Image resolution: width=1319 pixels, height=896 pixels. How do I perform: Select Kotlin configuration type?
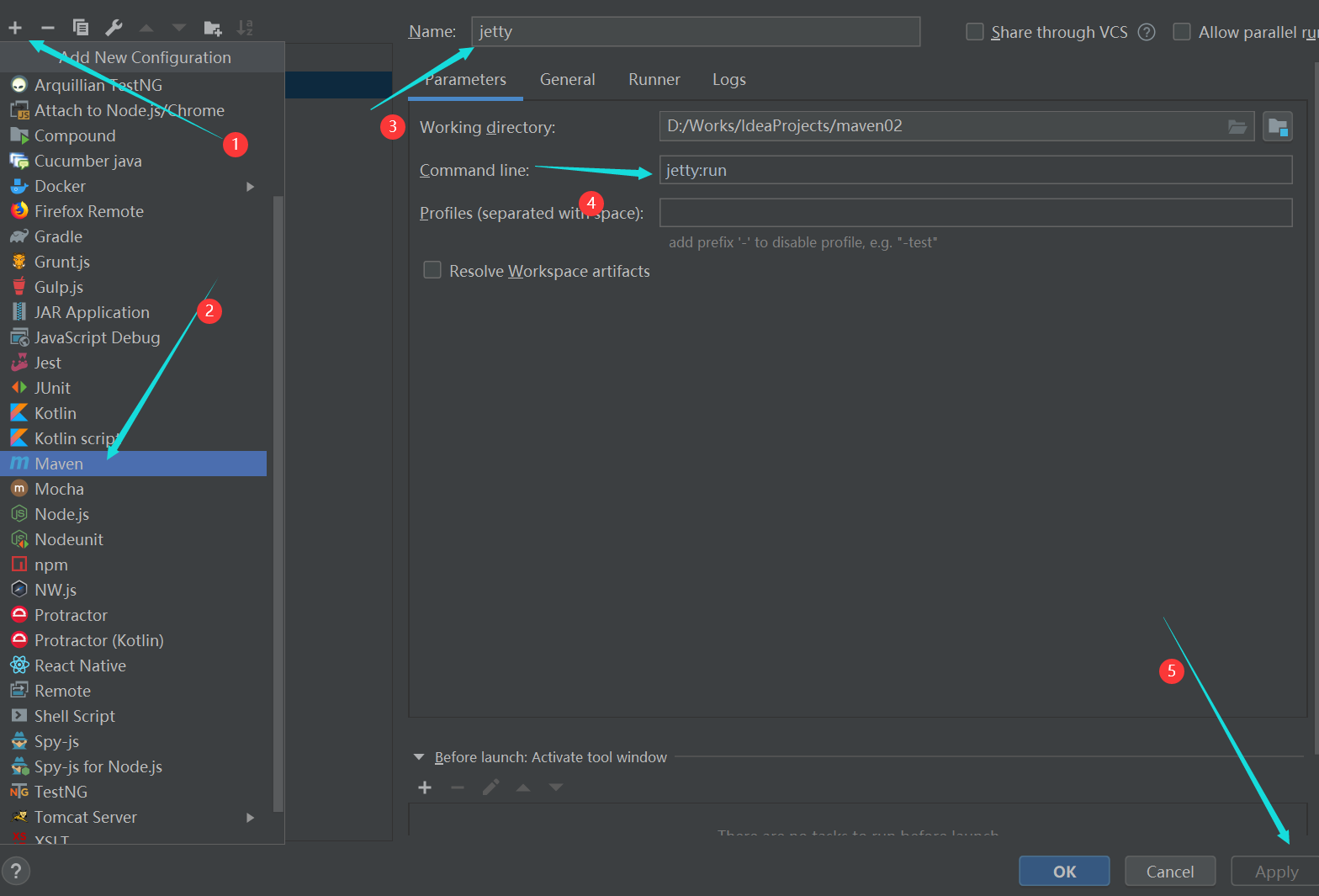pyautogui.click(x=135, y=413)
